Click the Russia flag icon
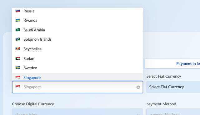 18,11
